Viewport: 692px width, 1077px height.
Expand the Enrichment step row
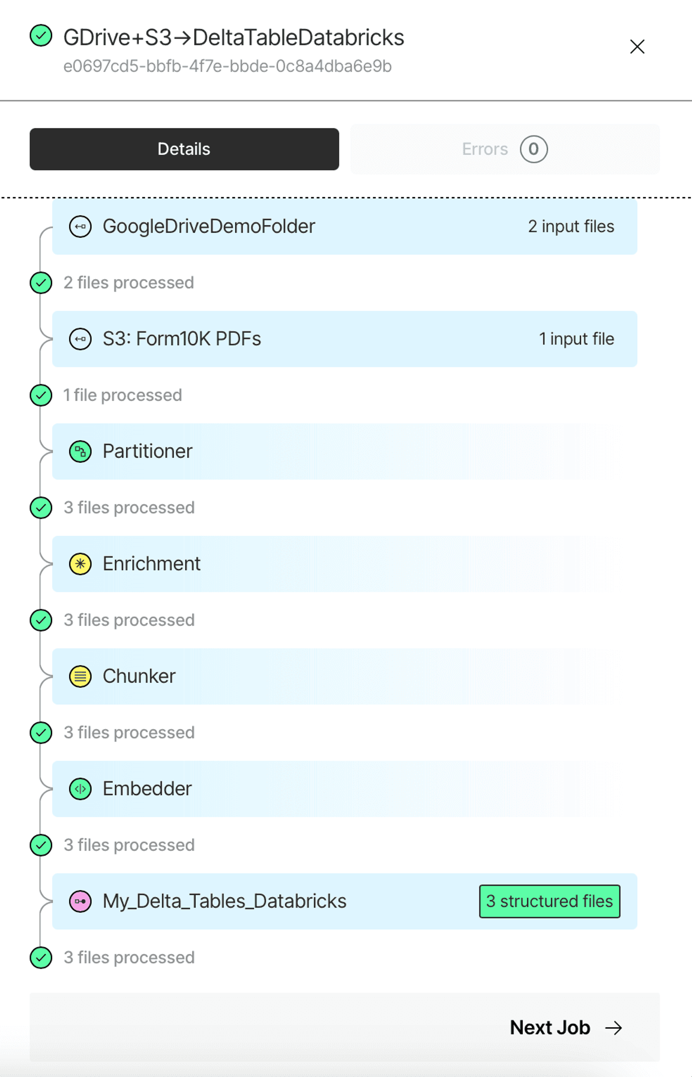(x=345, y=564)
